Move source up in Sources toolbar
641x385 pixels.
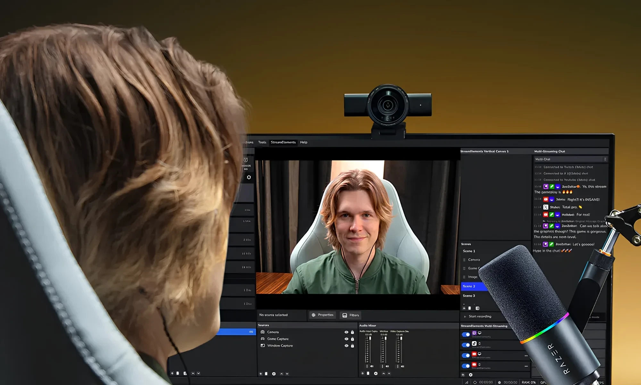click(x=281, y=374)
